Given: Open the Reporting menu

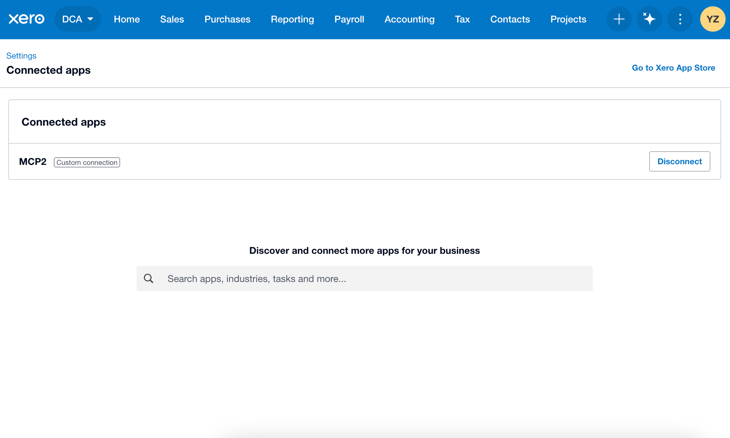Looking at the screenshot, I should coord(292,19).
